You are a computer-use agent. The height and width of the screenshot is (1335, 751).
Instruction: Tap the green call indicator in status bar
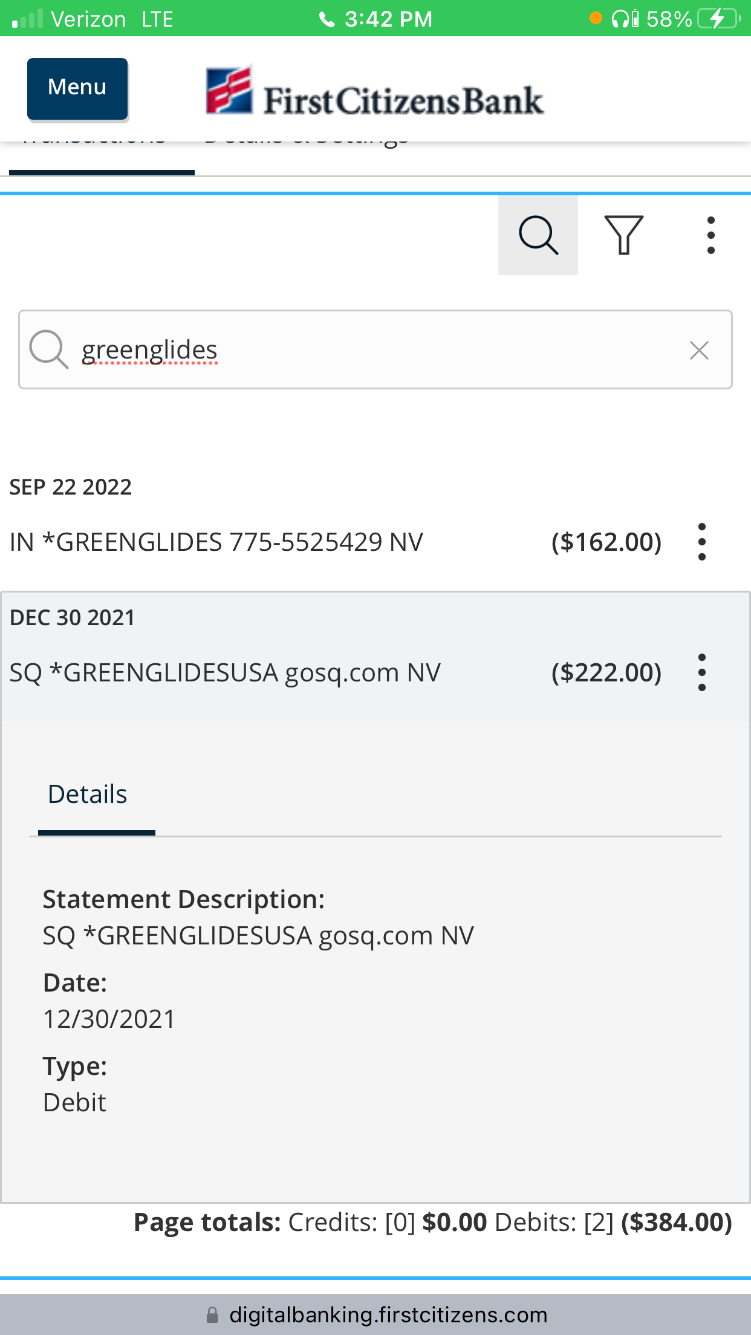pyautogui.click(x=375, y=19)
